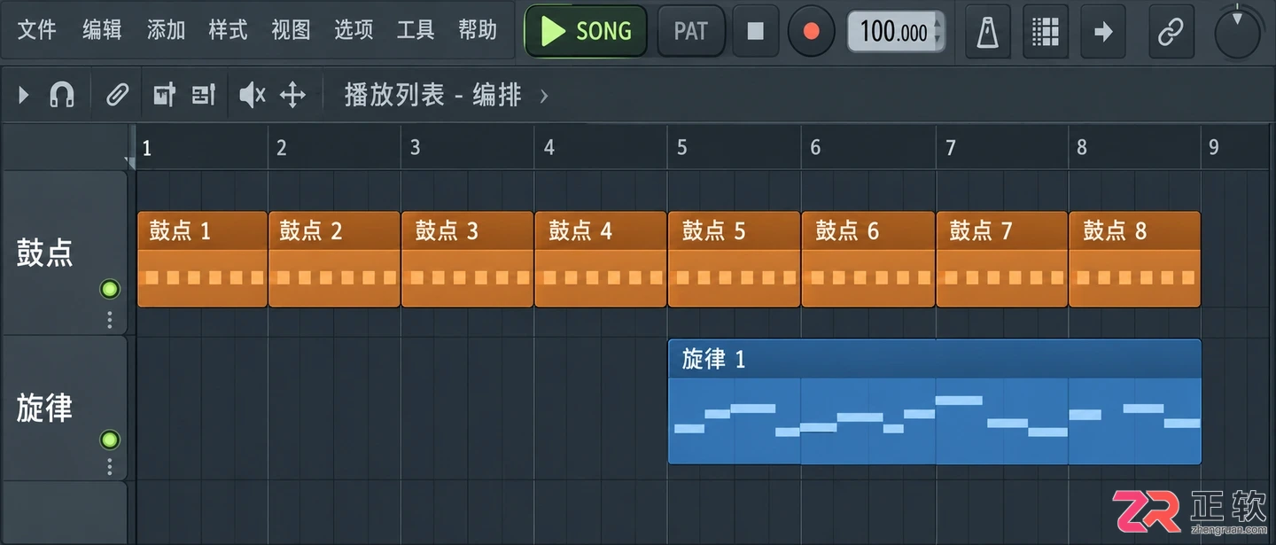Select the four-way move arrows tool
The image size is (1276, 545).
point(292,94)
